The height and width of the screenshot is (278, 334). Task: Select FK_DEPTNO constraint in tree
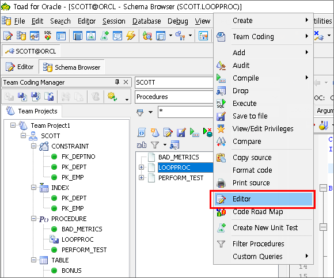[x=78, y=157]
